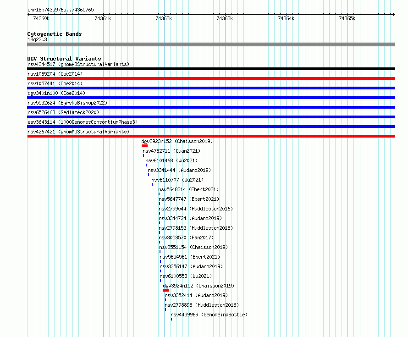Image resolution: width=408 pixels, height=337 pixels.
Task: Open nsv3352414 (Audano2019) variant
Action: 196,295
